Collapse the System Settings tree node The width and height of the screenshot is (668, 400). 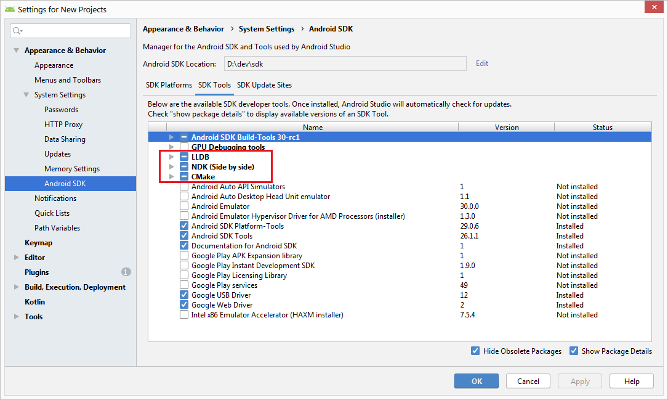tap(26, 95)
